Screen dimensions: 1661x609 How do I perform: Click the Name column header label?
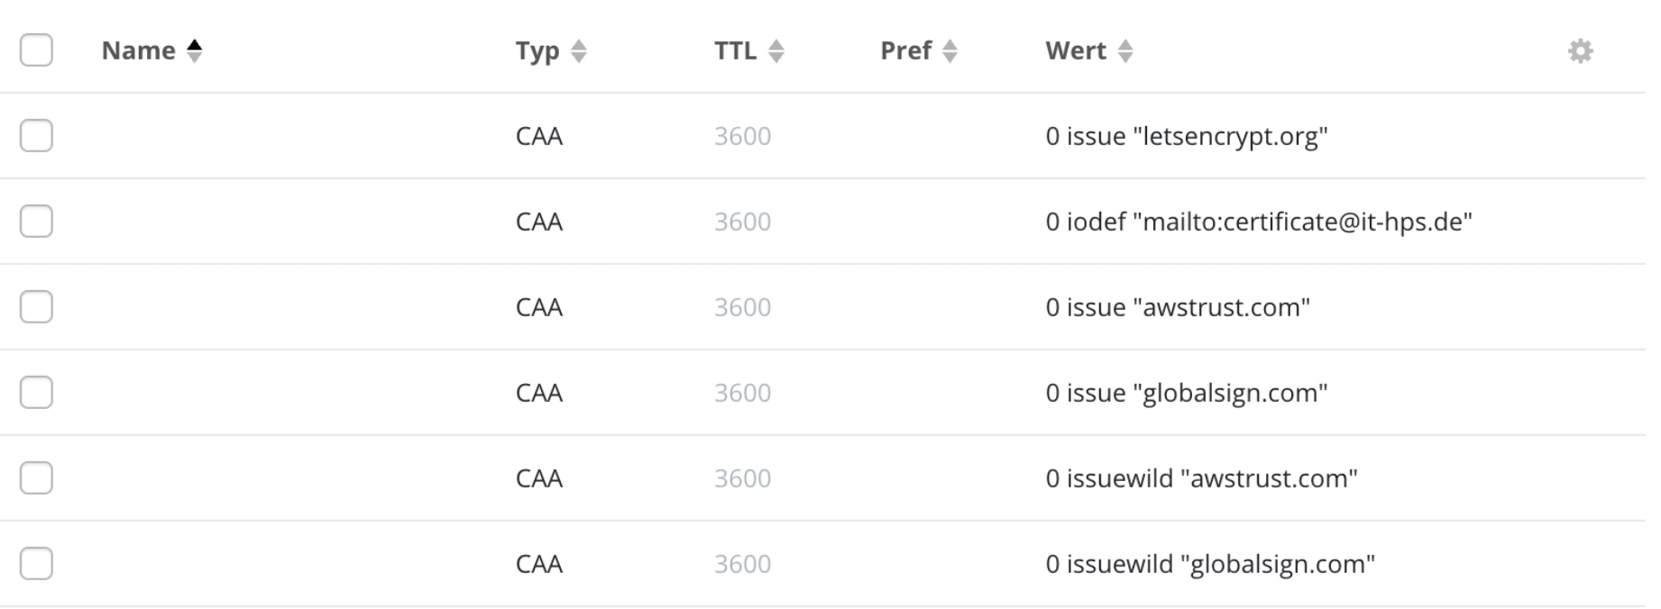[140, 50]
